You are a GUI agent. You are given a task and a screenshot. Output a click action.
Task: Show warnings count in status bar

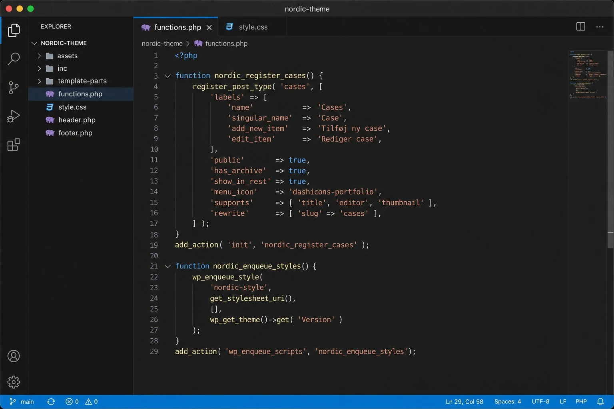92,402
